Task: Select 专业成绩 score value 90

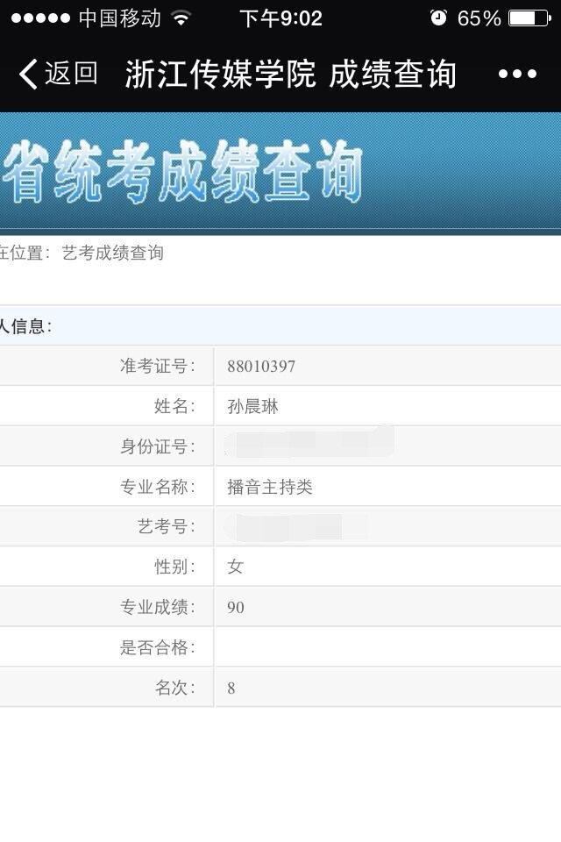Action: point(235,607)
